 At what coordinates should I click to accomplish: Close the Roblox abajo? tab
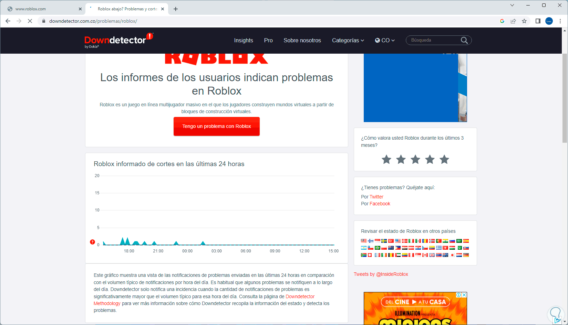(163, 9)
